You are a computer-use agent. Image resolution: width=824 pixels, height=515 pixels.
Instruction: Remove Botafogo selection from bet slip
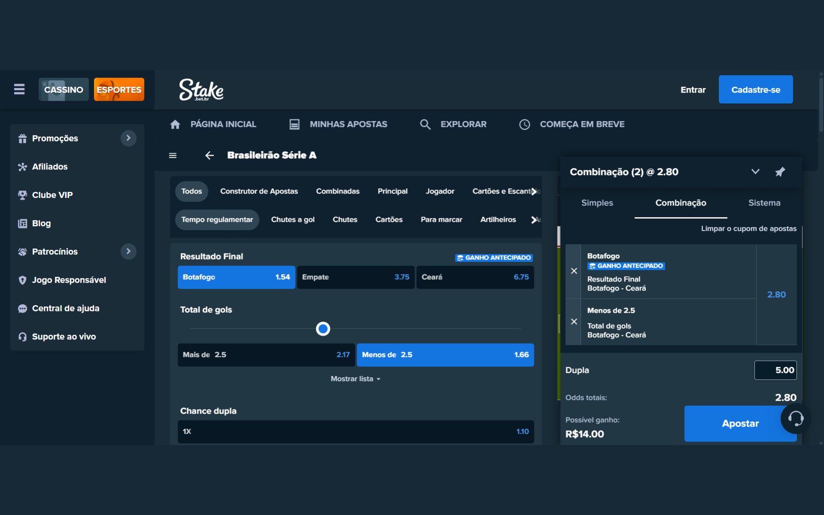[574, 271]
